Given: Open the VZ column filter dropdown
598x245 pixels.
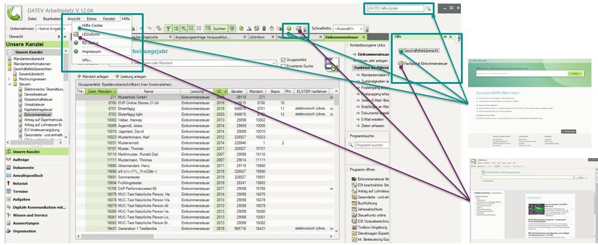Looking at the screenshot, I should click(x=225, y=92).
